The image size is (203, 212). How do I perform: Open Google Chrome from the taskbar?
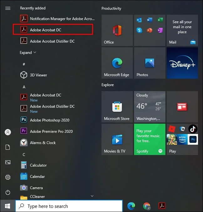point(147,206)
